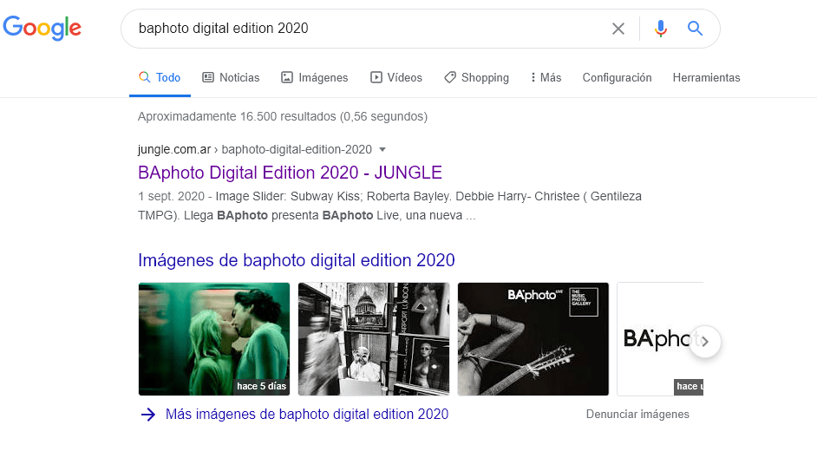
Task: Open Configuración settings
Action: [x=617, y=77]
